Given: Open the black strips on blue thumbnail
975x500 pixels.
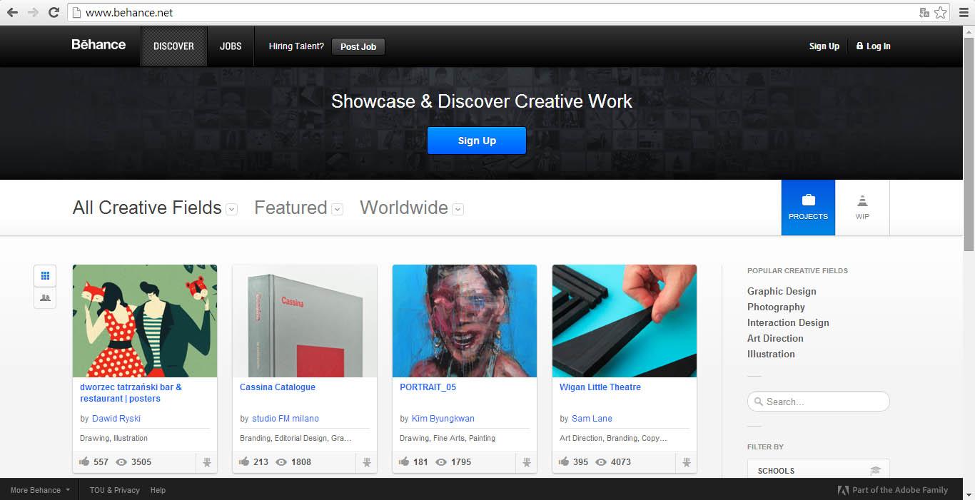Looking at the screenshot, I should point(625,321).
